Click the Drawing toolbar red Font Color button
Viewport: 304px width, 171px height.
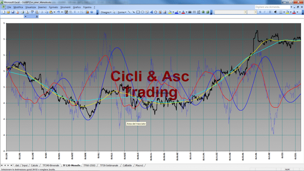pyautogui.click(x=183, y=12)
